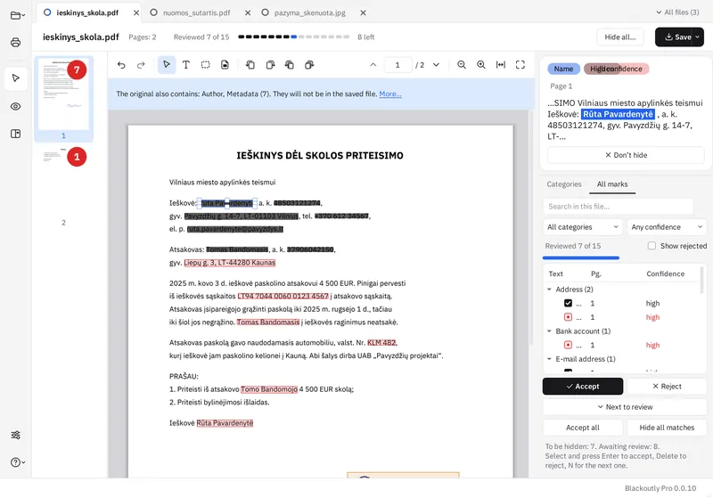Toggle the Show rejected checkbox
Image resolution: width=713 pixels, height=498 pixels.
point(652,246)
